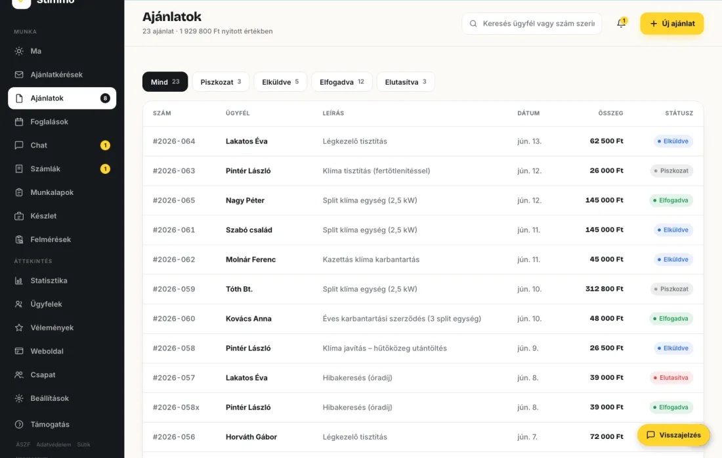Focus the Keresés ügyfél search field

[x=532, y=24]
